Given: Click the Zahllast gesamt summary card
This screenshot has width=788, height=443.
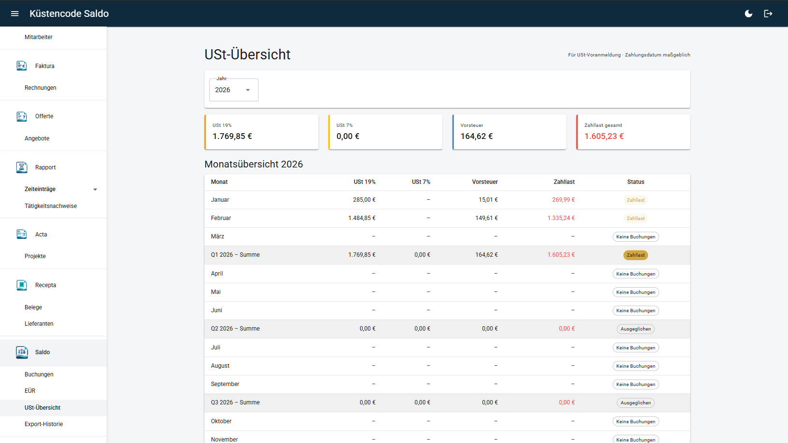Looking at the screenshot, I should coord(633,132).
